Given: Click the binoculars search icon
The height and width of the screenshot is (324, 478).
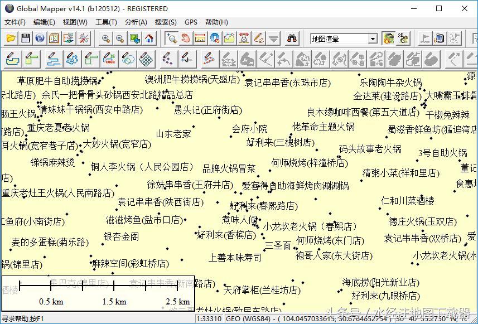Looking at the screenshot, I should pyautogui.click(x=292, y=38).
